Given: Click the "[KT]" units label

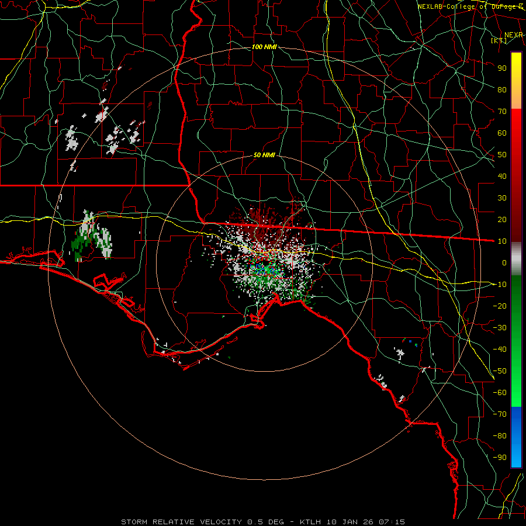Looking at the screenshot, I should [x=499, y=40].
